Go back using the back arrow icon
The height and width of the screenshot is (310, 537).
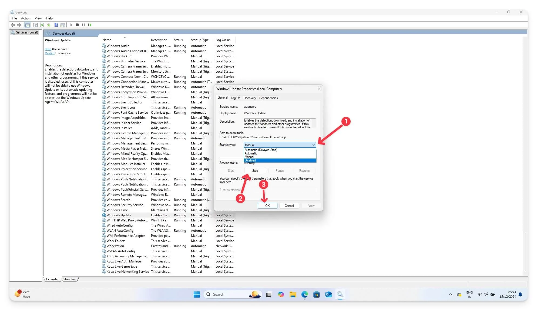point(13,25)
